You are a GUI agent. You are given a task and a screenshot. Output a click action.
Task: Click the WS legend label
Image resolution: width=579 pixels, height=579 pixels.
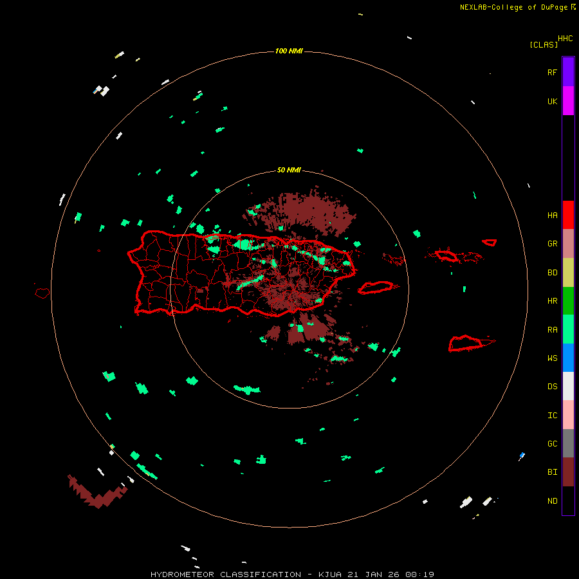click(x=553, y=358)
